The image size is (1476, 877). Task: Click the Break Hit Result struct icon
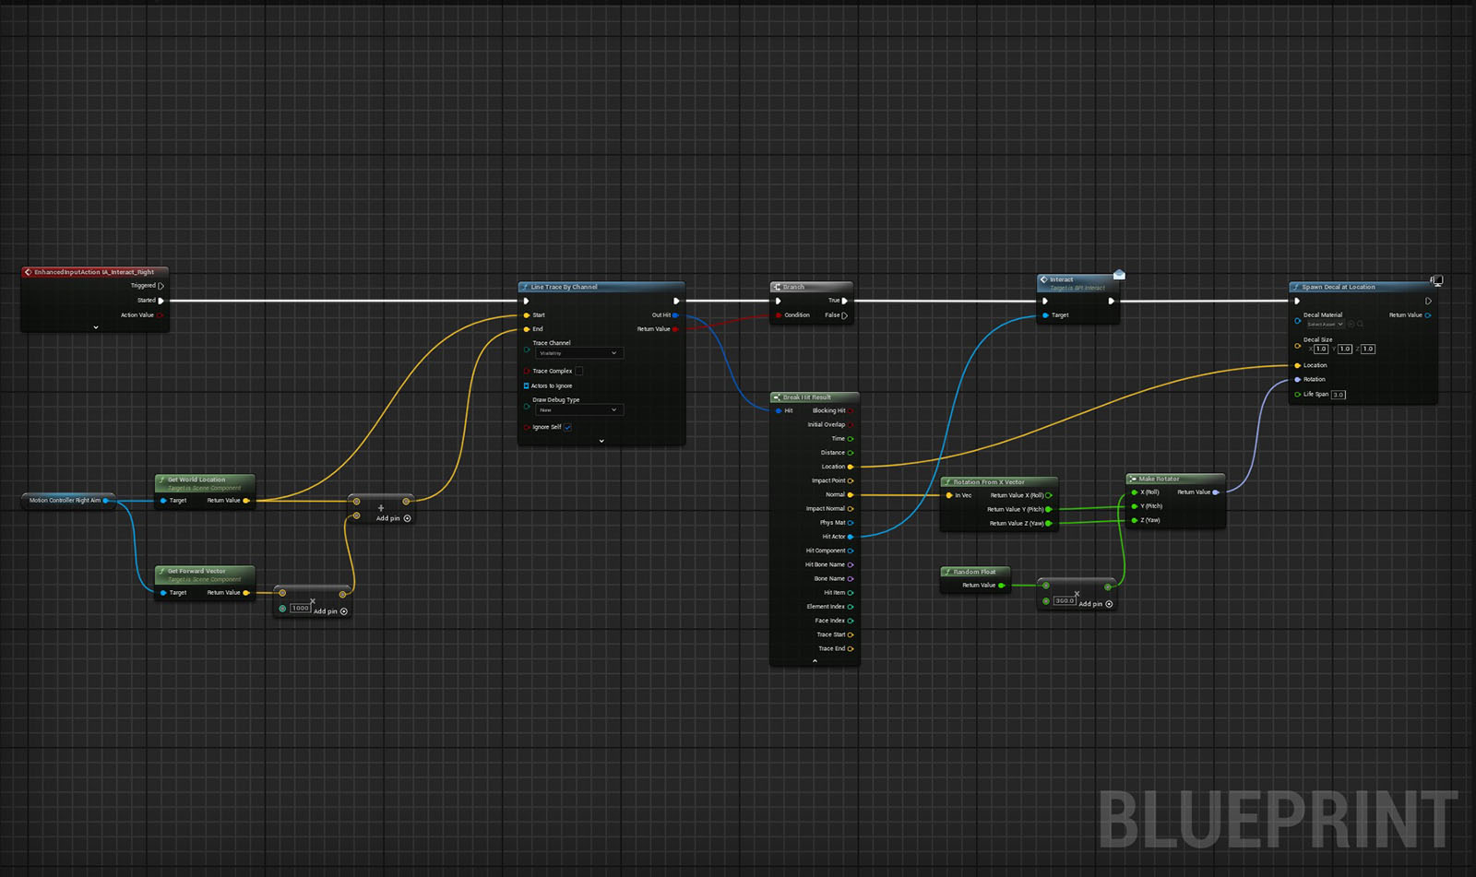pyautogui.click(x=777, y=397)
